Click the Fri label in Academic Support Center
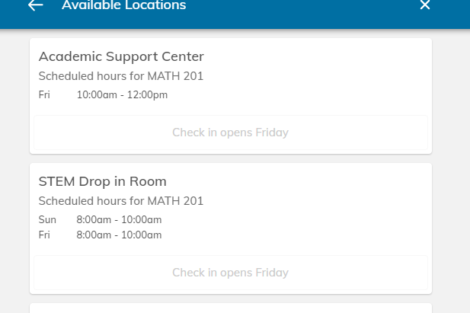This screenshot has width=470, height=313. pos(44,95)
